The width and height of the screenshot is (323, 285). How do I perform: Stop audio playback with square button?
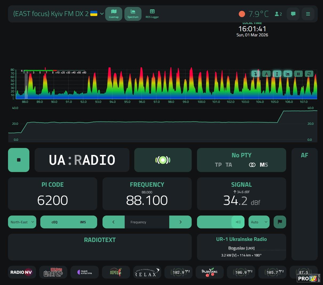click(x=19, y=160)
